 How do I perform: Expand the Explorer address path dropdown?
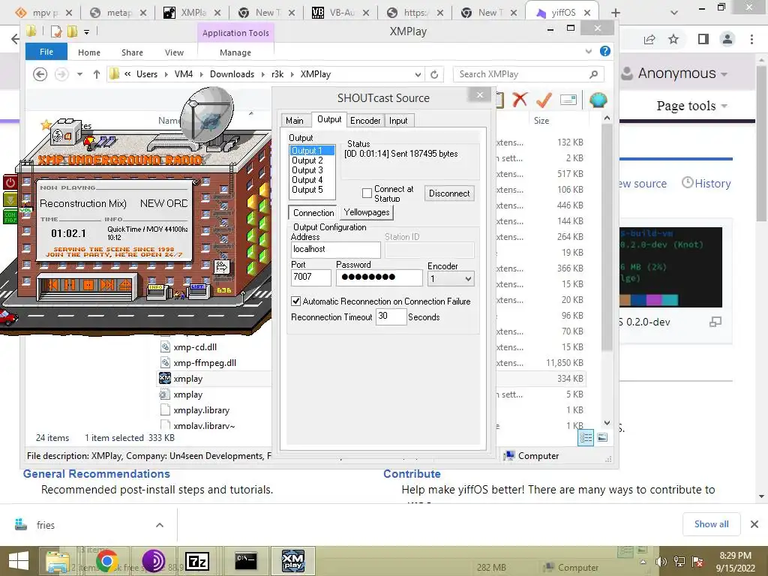[x=418, y=74]
